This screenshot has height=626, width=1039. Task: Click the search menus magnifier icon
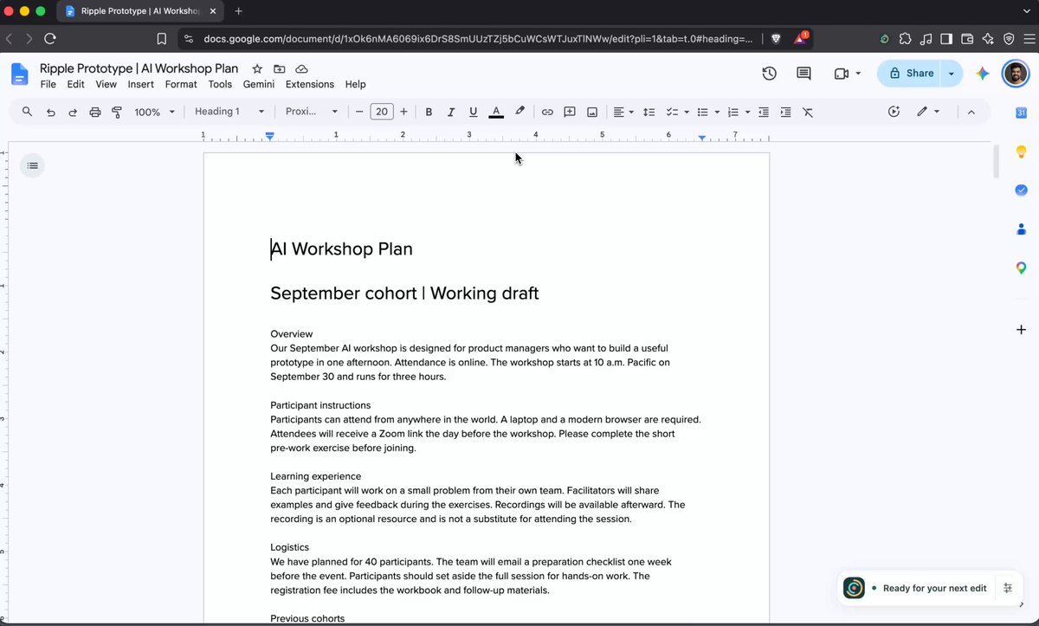(x=28, y=112)
